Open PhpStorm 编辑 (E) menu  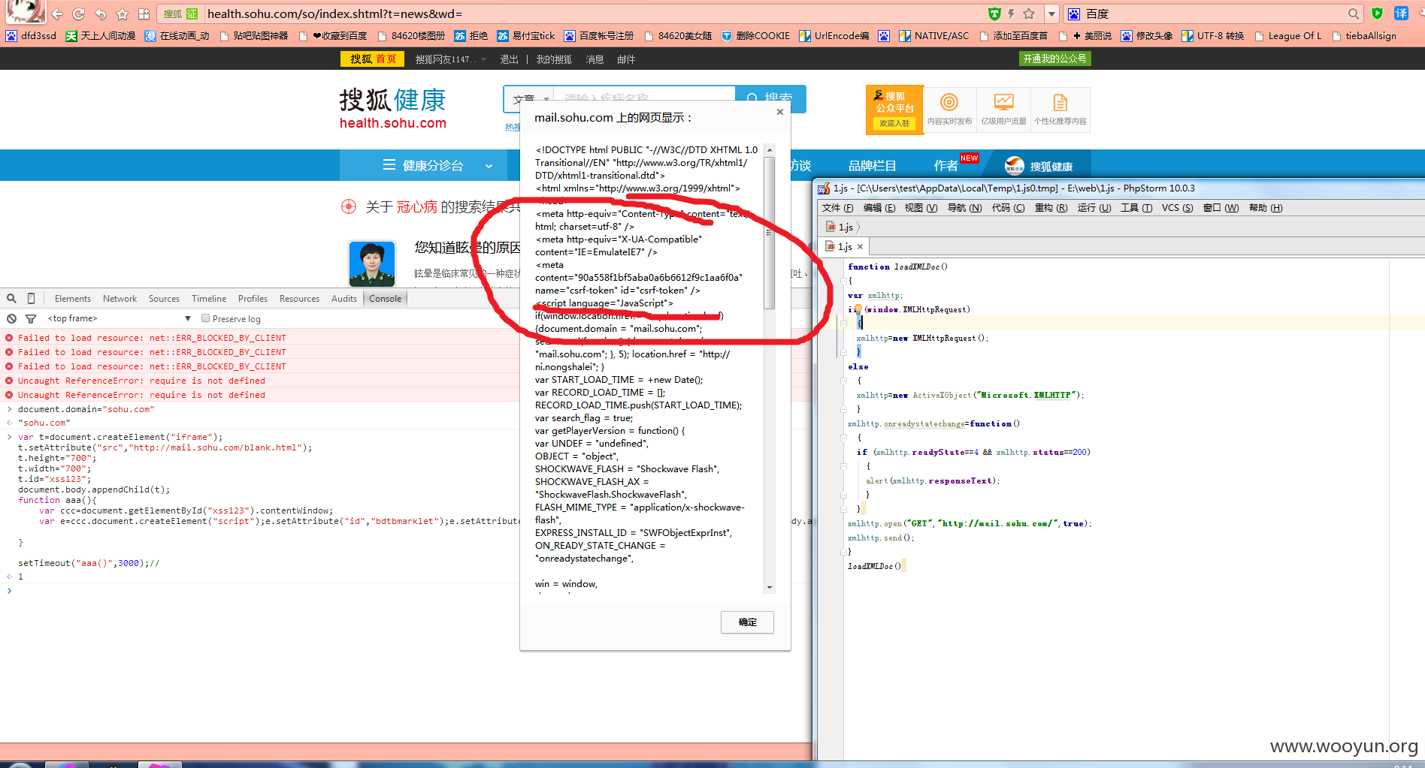click(879, 208)
